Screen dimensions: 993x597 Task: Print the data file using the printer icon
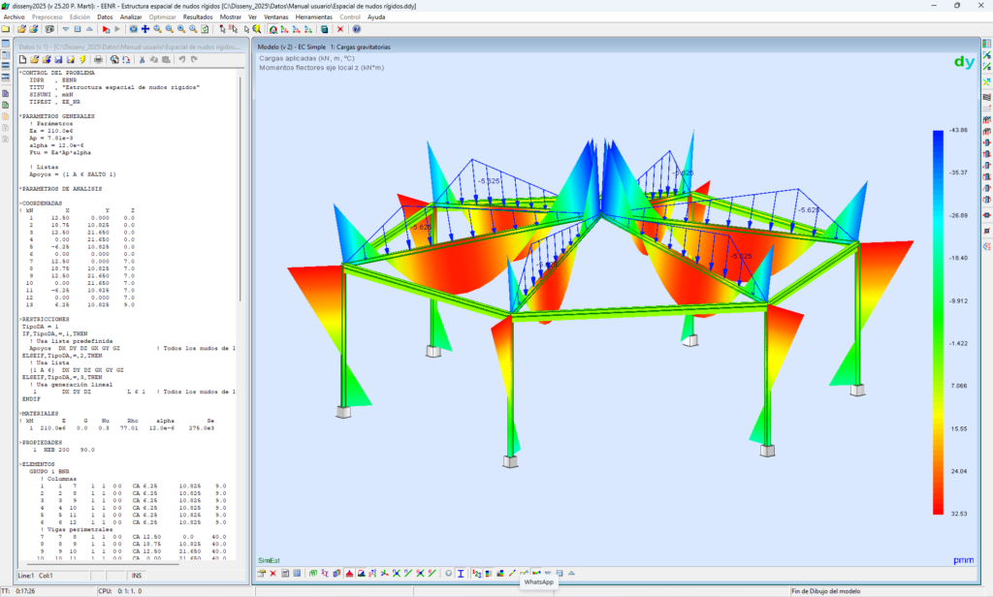[98, 59]
